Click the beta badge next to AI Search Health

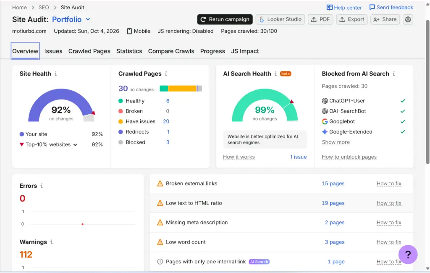tap(286, 74)
